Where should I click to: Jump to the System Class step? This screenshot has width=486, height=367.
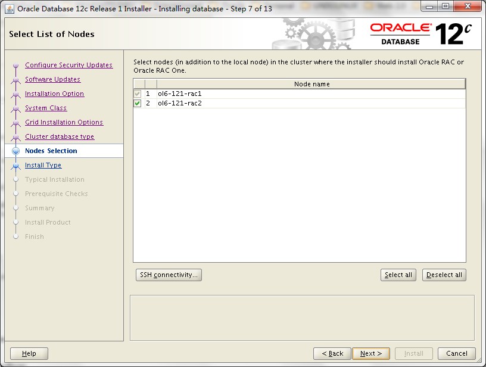pos(46,108)
